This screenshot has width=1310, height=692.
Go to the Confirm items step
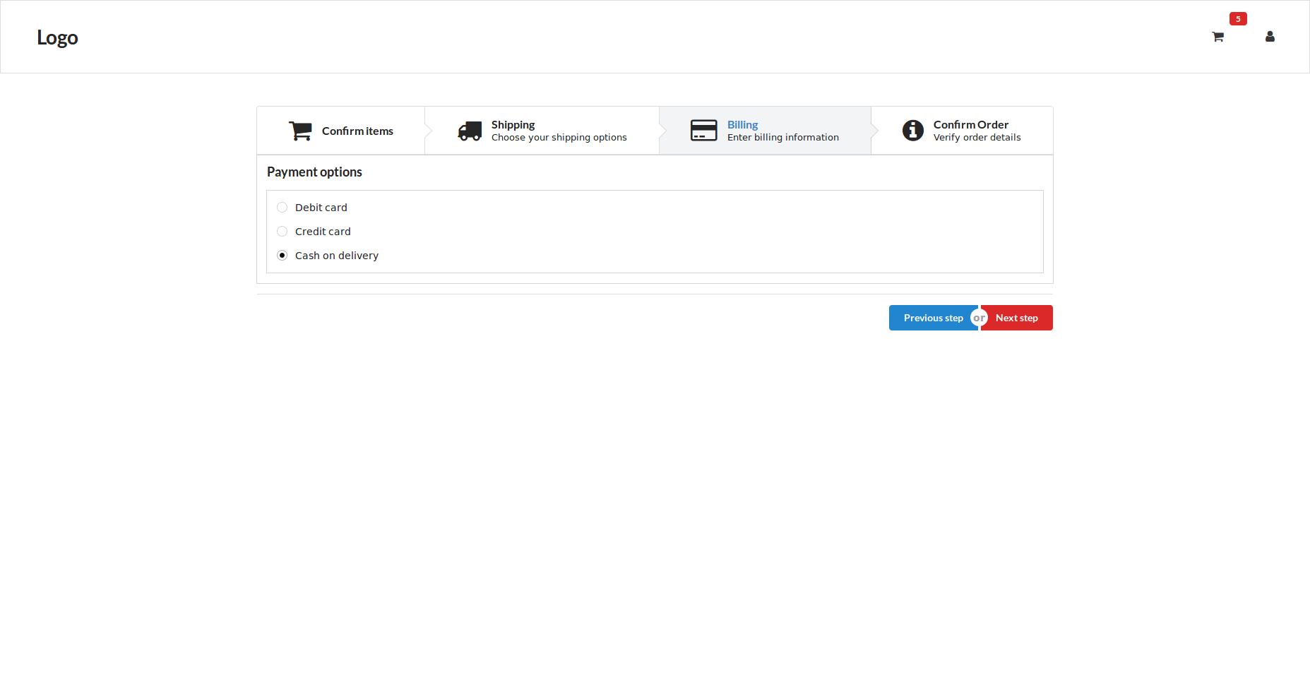pyautogui.click(x=341, y=131)
